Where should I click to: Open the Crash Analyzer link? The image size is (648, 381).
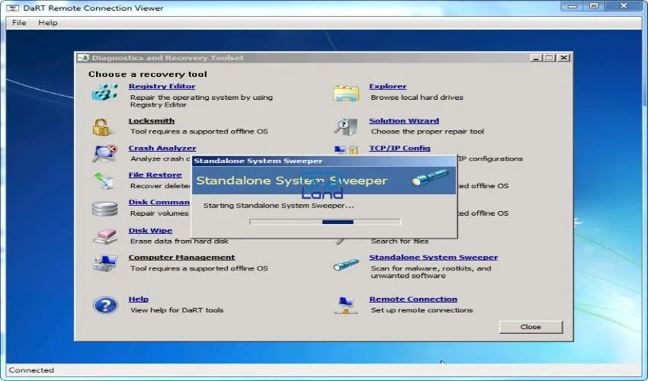pos(162,148)
